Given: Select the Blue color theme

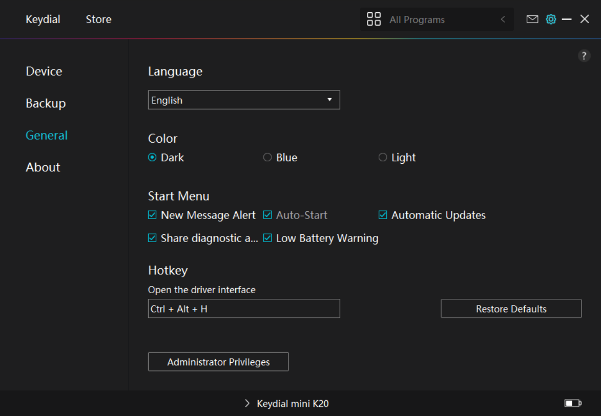Looking at the screenshot, I should tap(267, 158).
